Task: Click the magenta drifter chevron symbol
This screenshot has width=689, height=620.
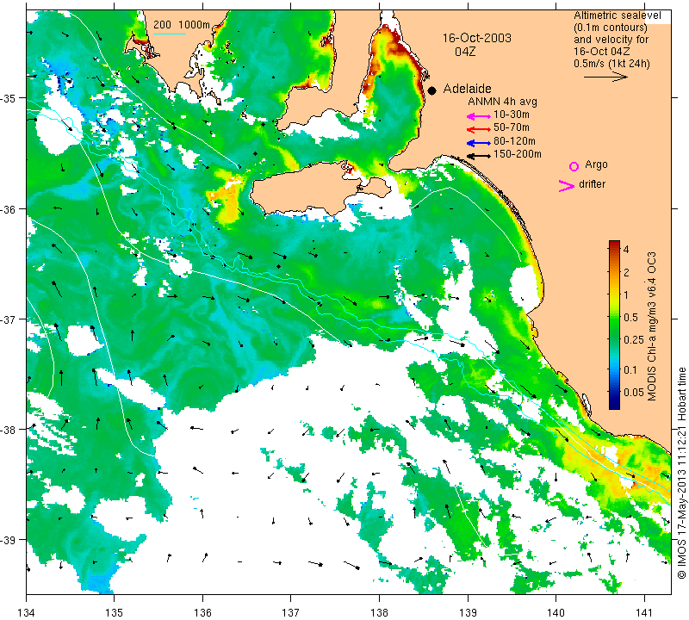Action: tap(567, 186)
